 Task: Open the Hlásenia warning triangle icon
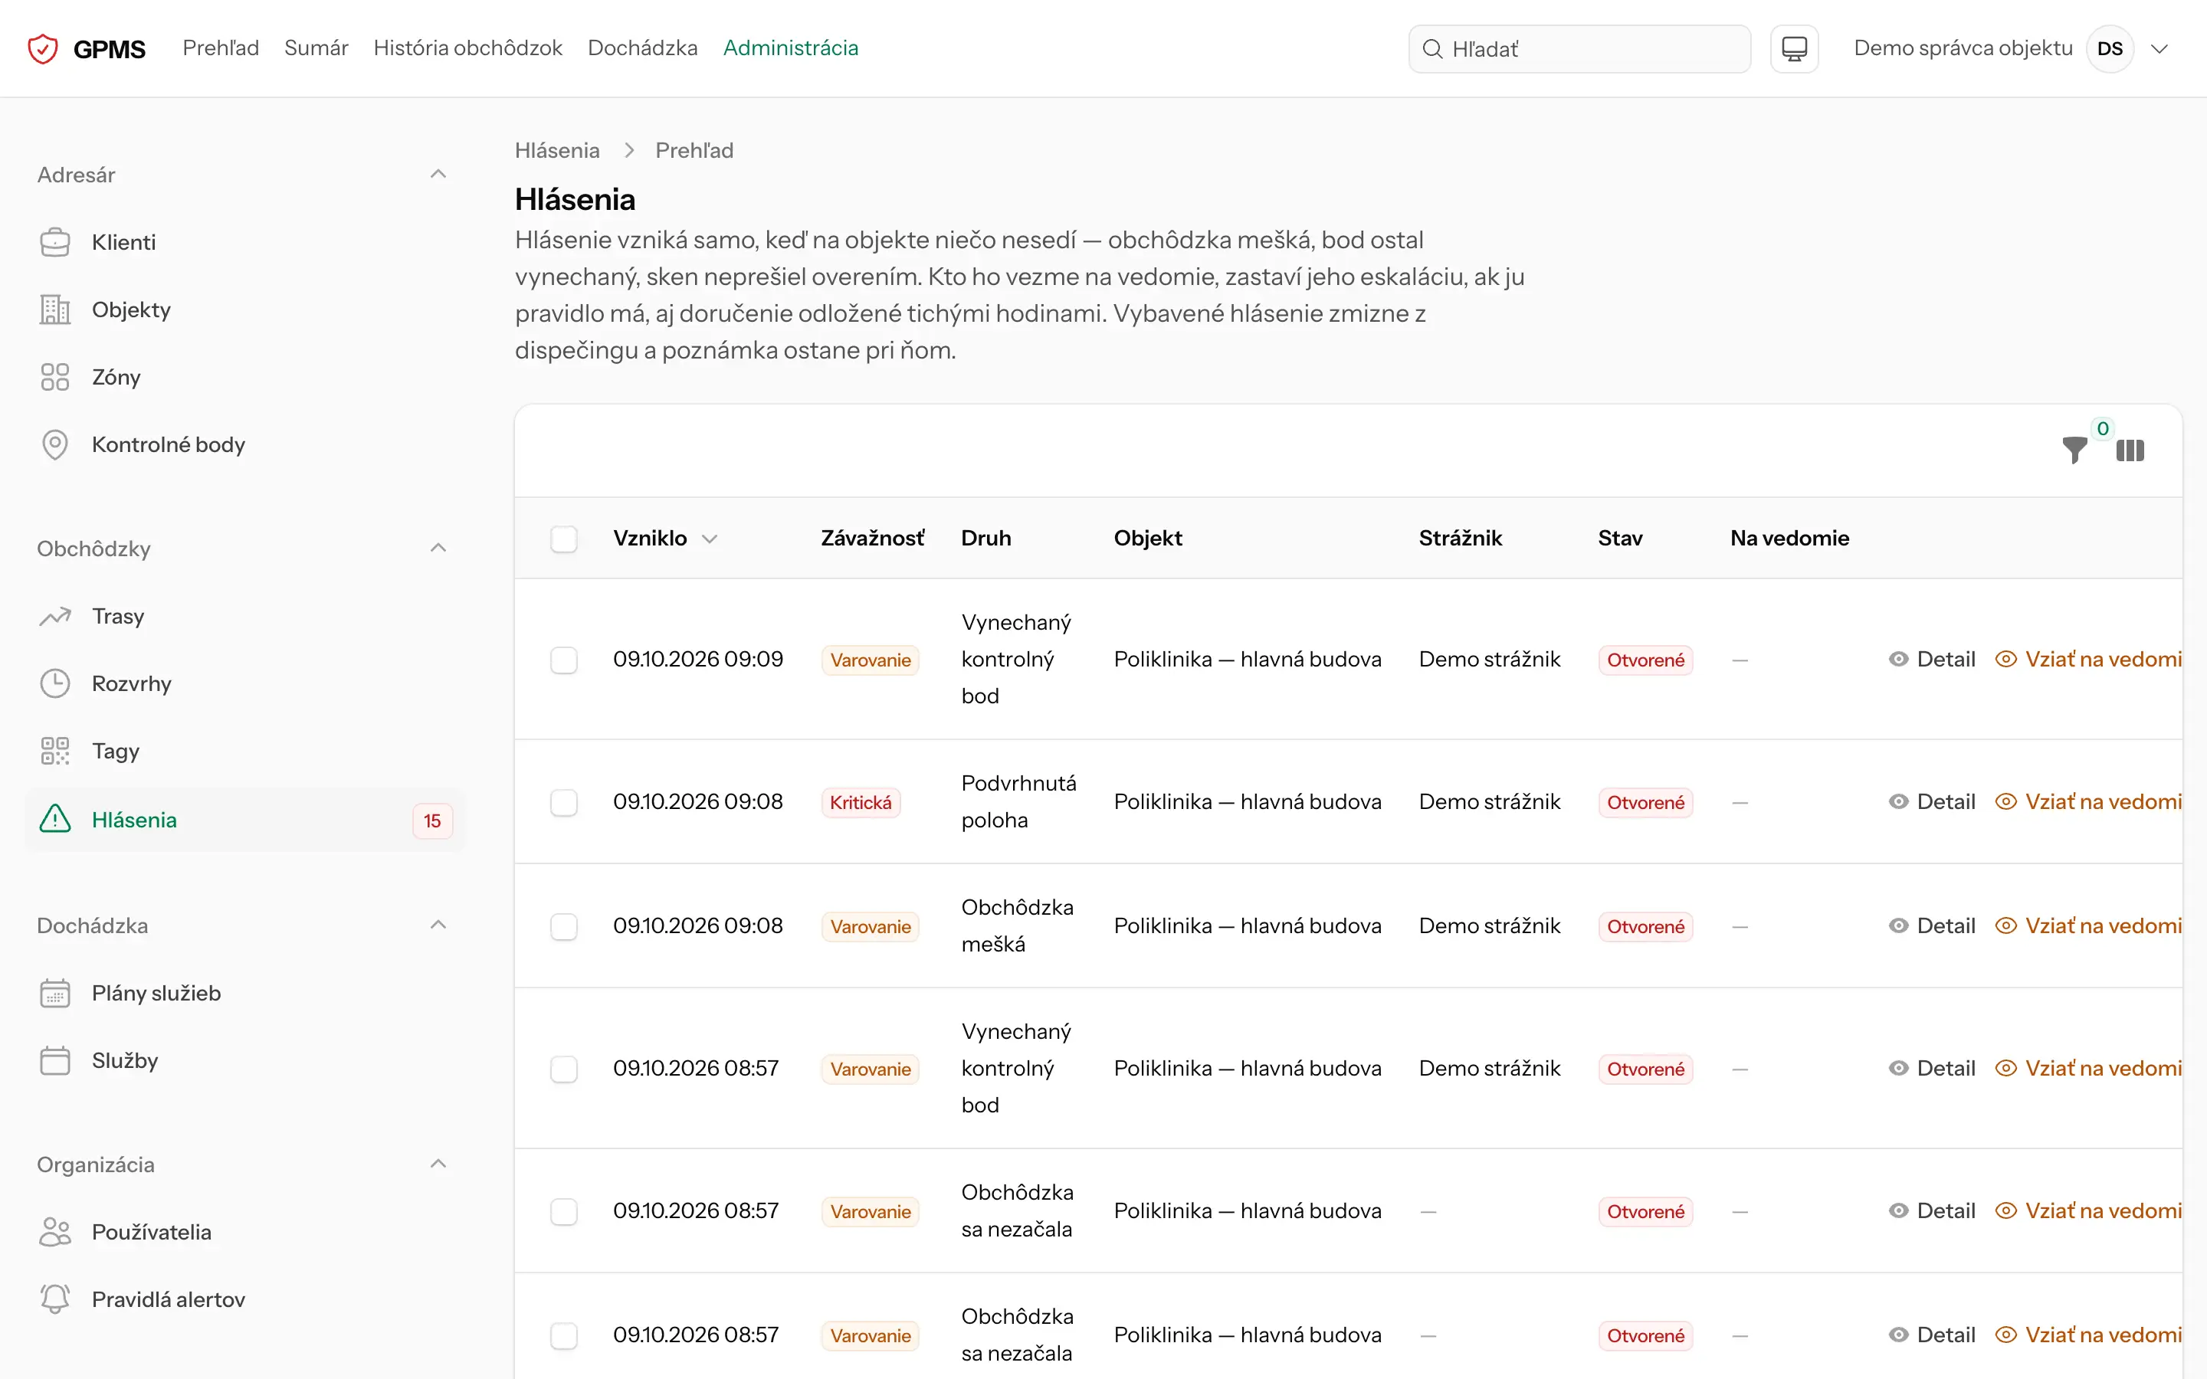click(54, 819)
